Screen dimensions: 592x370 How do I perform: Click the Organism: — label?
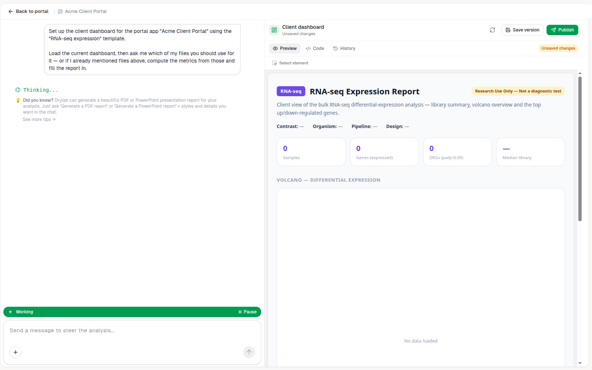click(327, 127)
